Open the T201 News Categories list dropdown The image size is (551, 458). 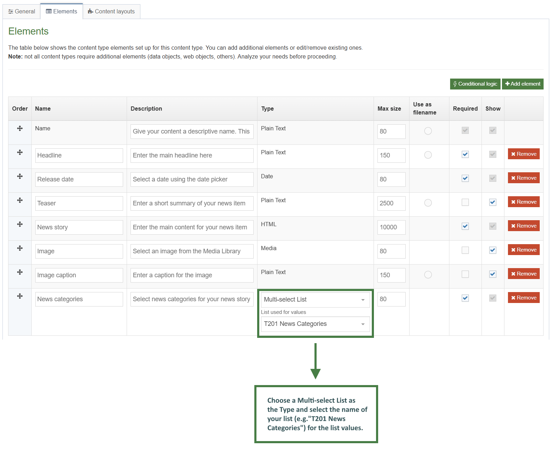coord(315,324)
